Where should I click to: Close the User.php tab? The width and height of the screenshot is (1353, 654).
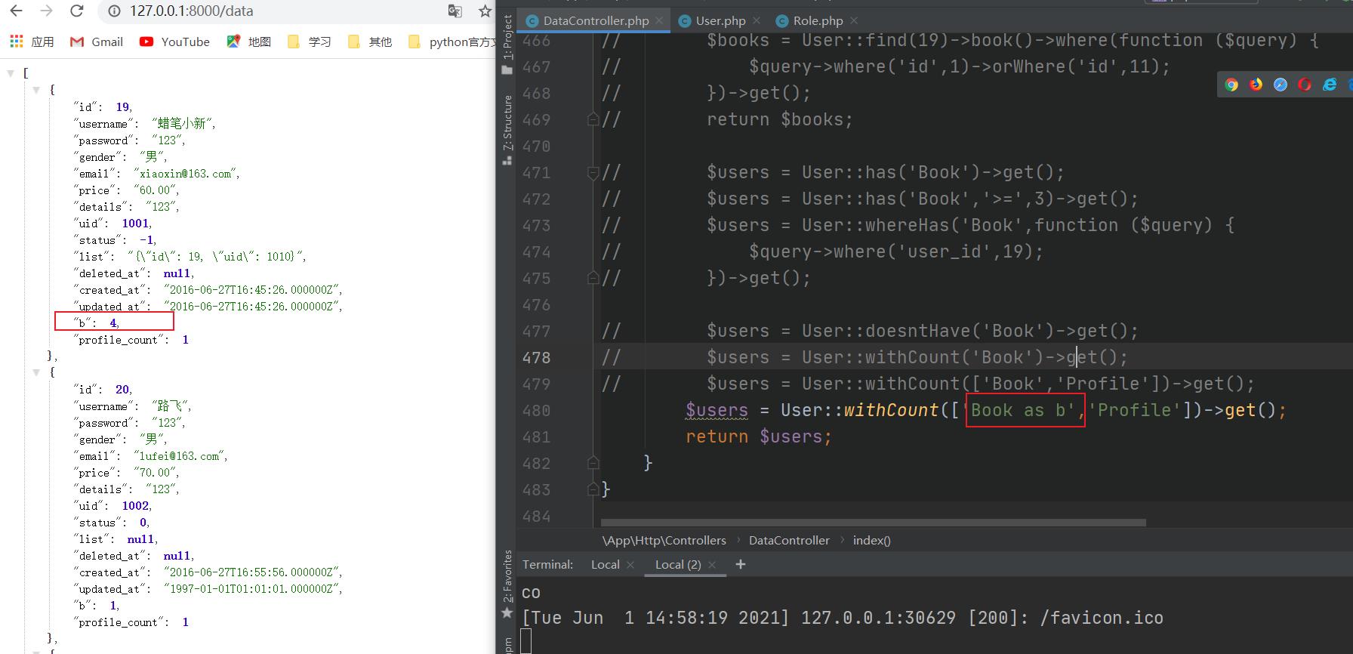(x=757, y=21)
